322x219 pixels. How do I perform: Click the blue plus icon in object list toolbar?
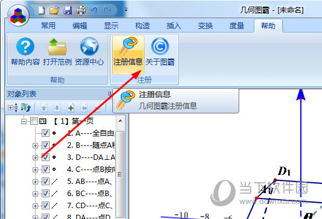[x=71, y=107]
